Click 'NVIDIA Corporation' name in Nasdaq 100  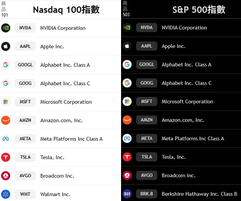click(63, 28)
